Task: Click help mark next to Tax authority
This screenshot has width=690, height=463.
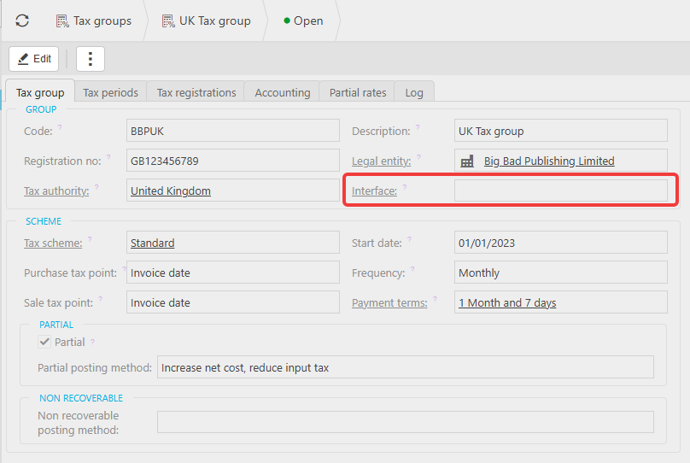Action: [x=96, y=186]
